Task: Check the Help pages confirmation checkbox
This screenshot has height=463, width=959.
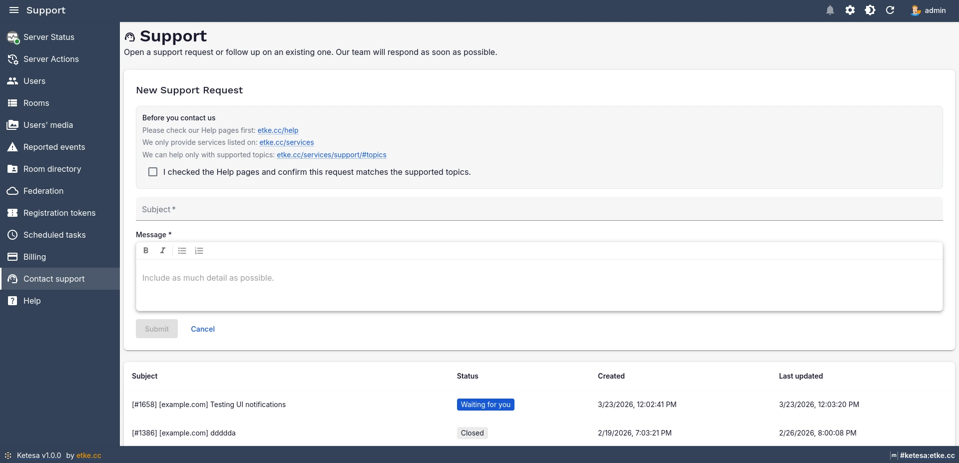Action: pyautogui.click(x=153, y=172)
